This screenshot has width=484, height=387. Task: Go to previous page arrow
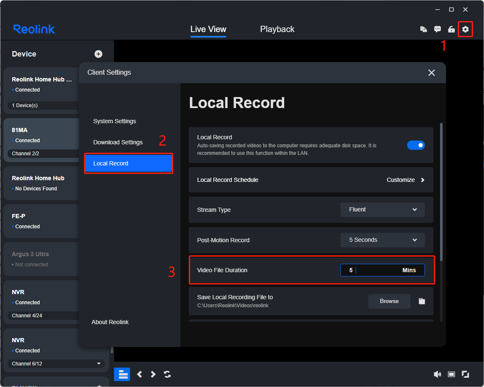pos(139,374)
